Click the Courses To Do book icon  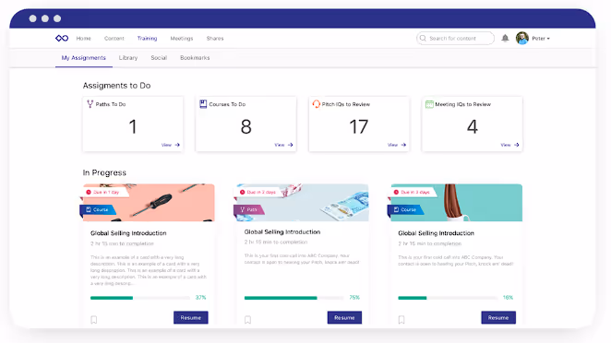click(x=203, y=104)
